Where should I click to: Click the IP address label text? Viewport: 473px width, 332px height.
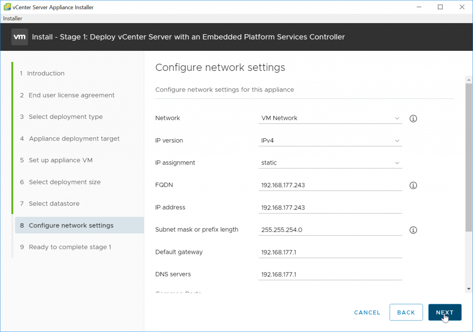(x=170, y=208)
